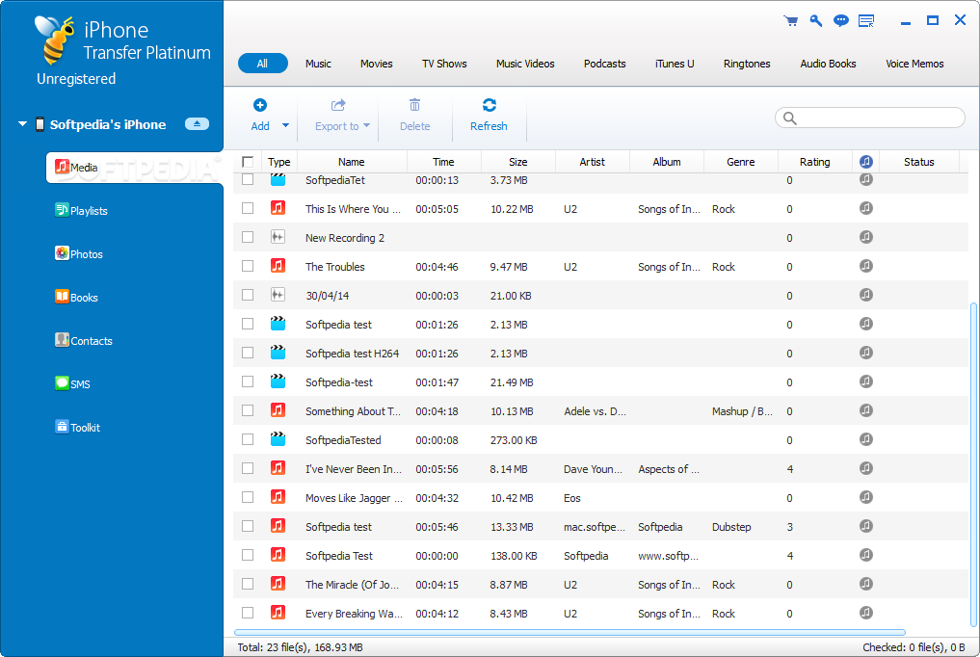Check The Troubles row checkbox
The height and width of the screenshot is (657, 980).
coord(248,266)
